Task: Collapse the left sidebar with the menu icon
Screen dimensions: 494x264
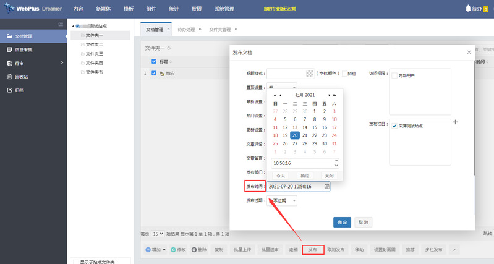Action: coord(61,24)
